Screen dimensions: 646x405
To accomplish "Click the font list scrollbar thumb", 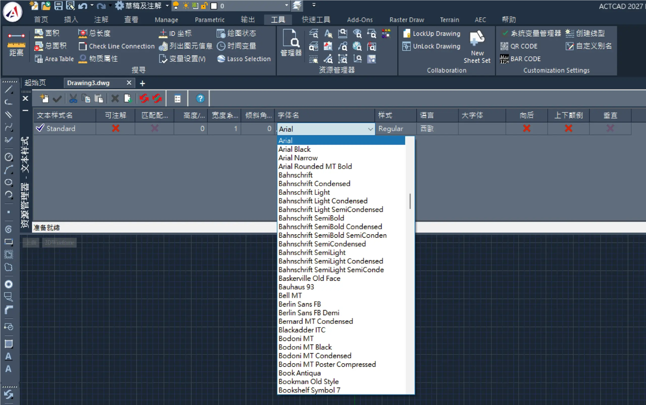I will [x=410, y=201].
